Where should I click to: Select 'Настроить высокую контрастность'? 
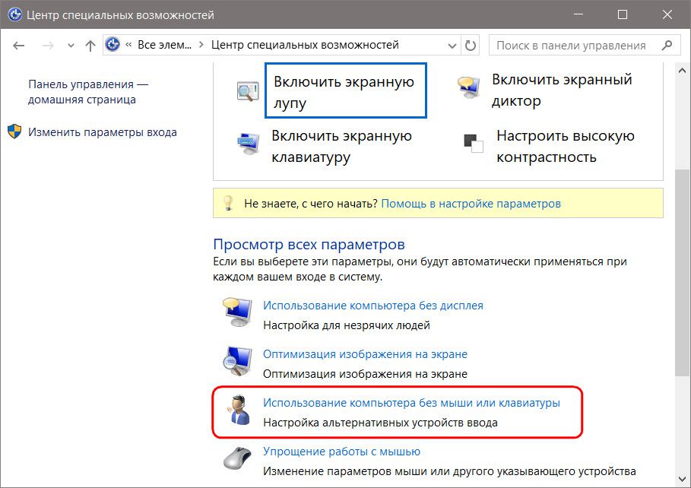pyautogui.click(x=566, y=147)
